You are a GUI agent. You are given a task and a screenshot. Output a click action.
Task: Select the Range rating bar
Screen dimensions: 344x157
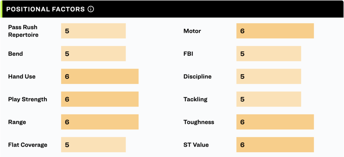[100, 122]
